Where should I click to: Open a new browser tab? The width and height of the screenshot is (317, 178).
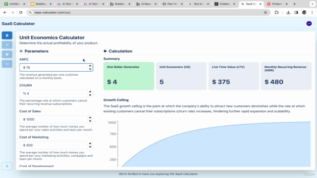pos(294,4)
